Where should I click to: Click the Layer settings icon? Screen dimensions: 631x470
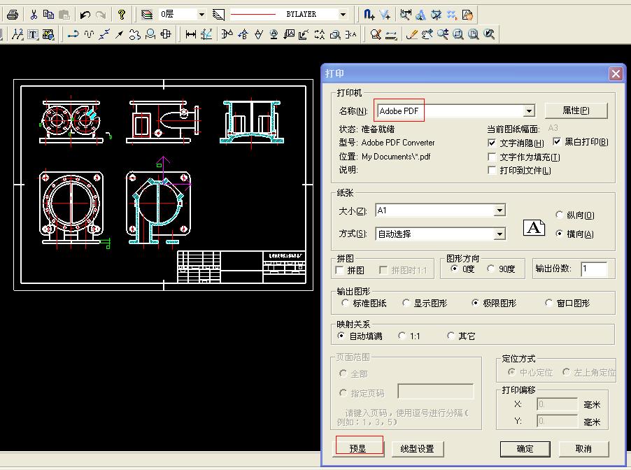click(x=147, y=13)
